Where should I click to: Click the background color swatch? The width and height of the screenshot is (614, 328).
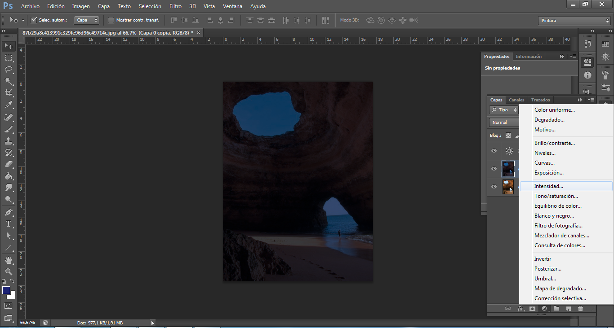[12, 296]
